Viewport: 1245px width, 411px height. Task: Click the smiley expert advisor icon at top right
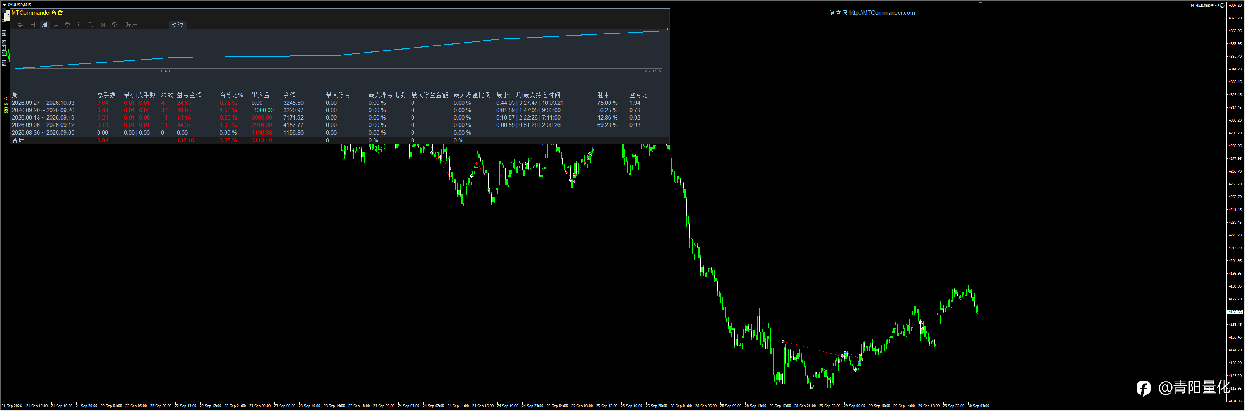[1222, 5]
